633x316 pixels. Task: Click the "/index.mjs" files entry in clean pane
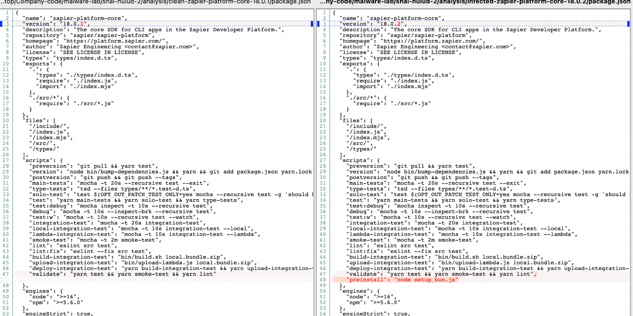(x=51, y=137)
